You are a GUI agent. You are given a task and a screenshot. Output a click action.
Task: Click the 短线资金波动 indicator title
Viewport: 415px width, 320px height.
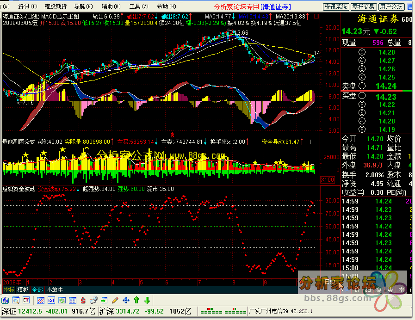coord(19,189)
